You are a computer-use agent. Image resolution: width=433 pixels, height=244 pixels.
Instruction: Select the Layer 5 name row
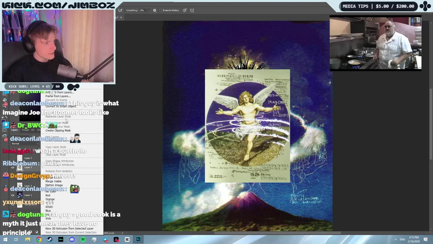[28, 167]
